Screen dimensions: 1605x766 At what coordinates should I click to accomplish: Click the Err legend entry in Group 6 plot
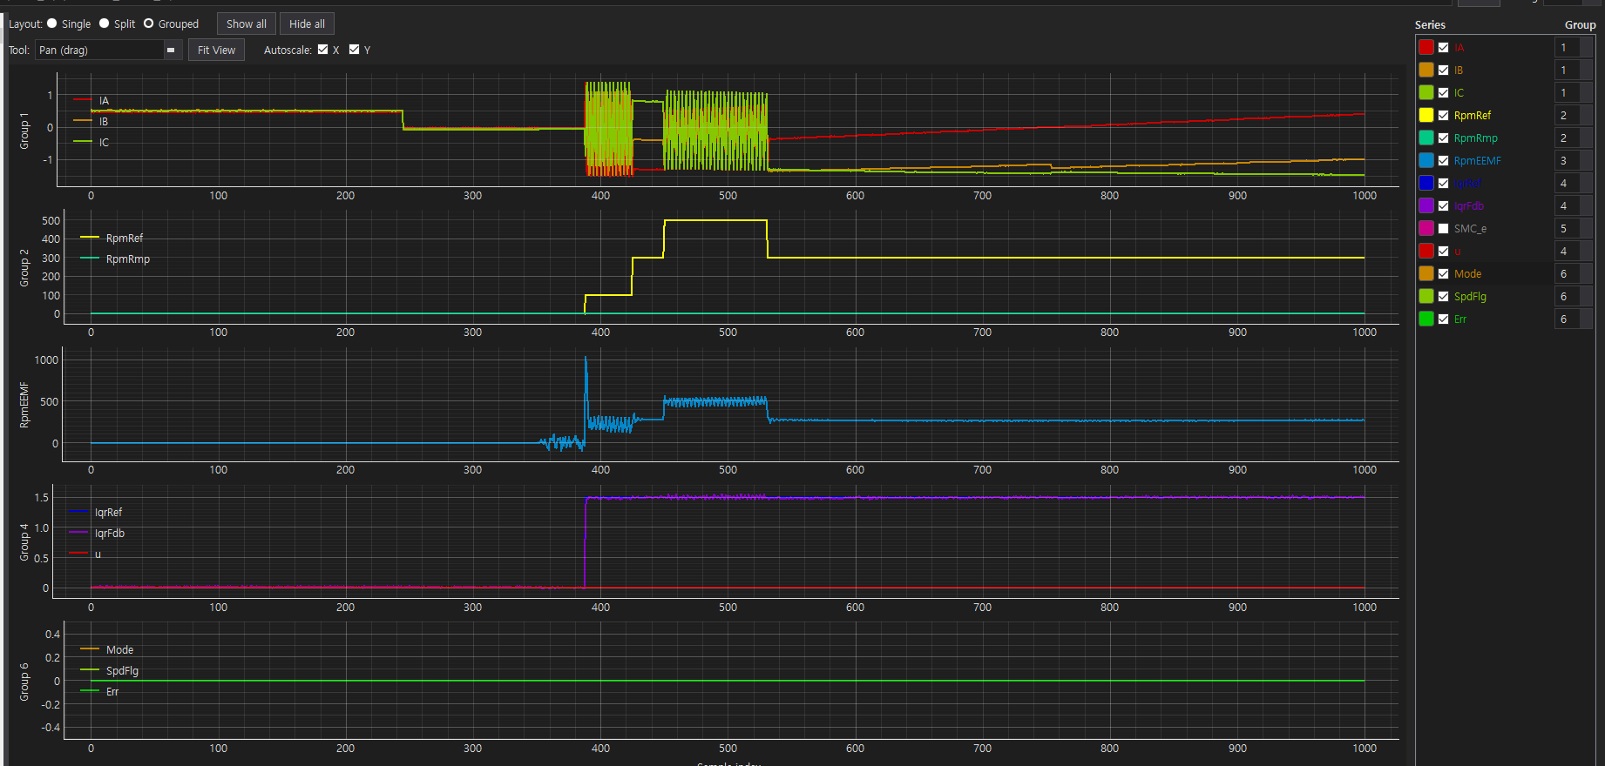coord(99,692)
